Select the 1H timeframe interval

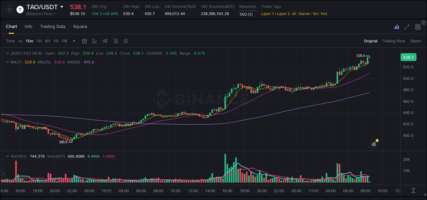coord(39,41)
